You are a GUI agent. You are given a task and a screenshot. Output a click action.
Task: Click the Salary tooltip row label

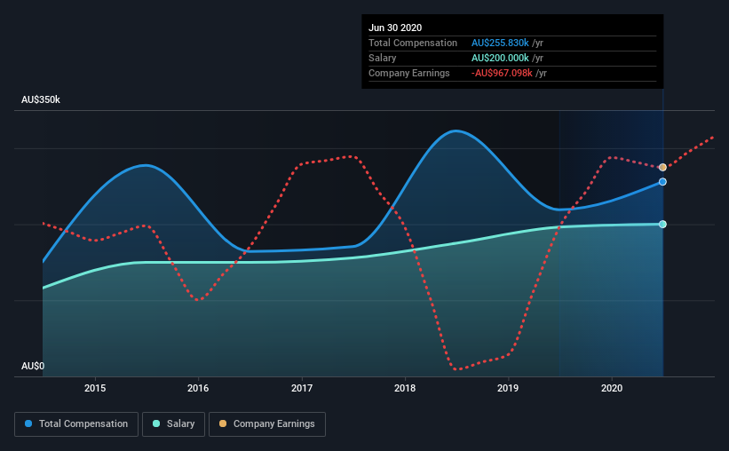pyautogui.click(x=382, y=58)
